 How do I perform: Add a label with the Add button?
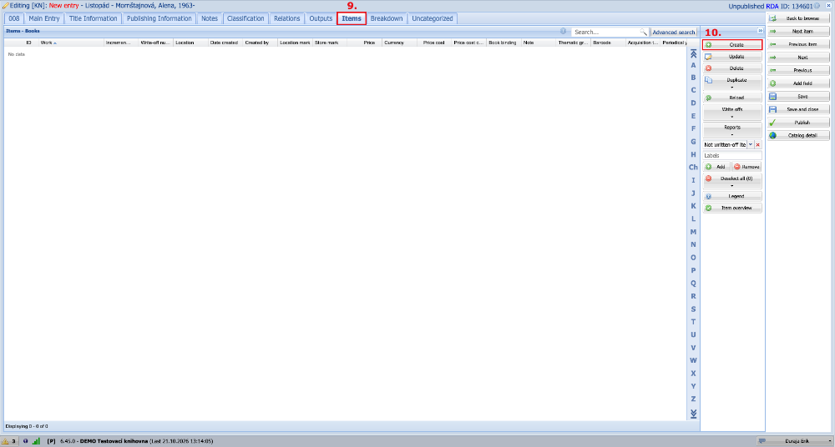point(716,167)
